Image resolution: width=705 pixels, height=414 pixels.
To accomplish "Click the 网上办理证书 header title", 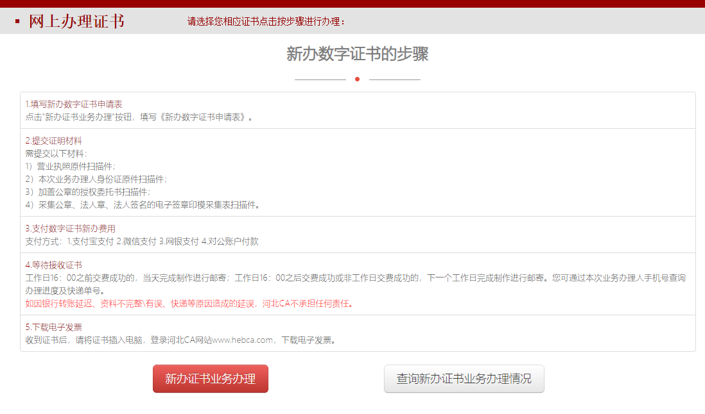I will click(76, 22).
